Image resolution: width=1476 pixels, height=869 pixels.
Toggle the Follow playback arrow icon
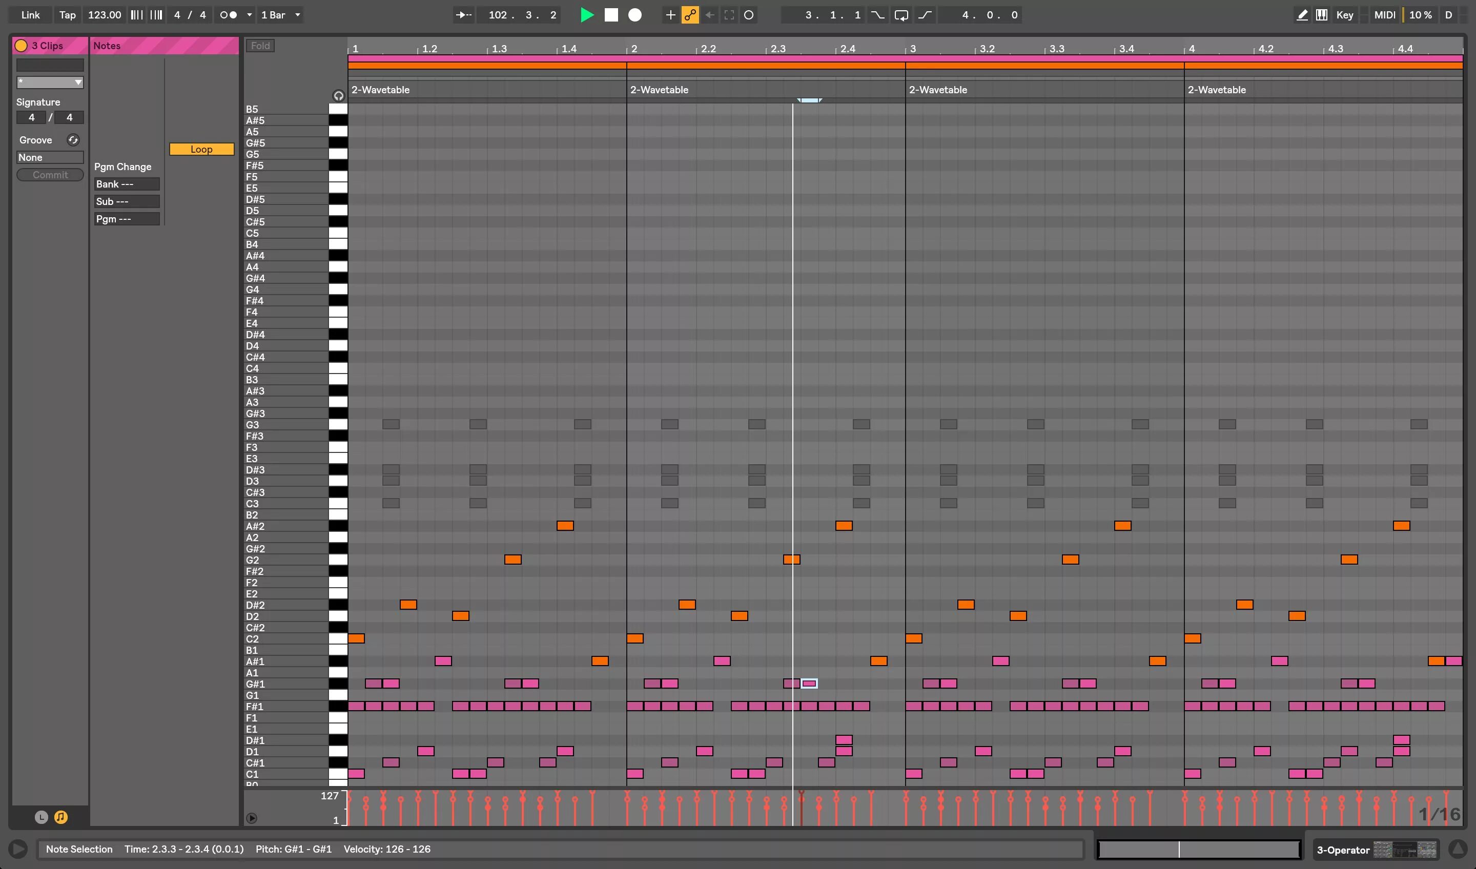tap(463, 15)
